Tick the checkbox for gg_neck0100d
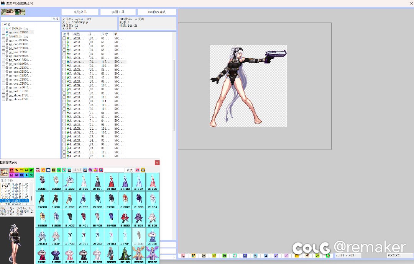Screen dimensions: 414x264 click(x=4, y=64)
